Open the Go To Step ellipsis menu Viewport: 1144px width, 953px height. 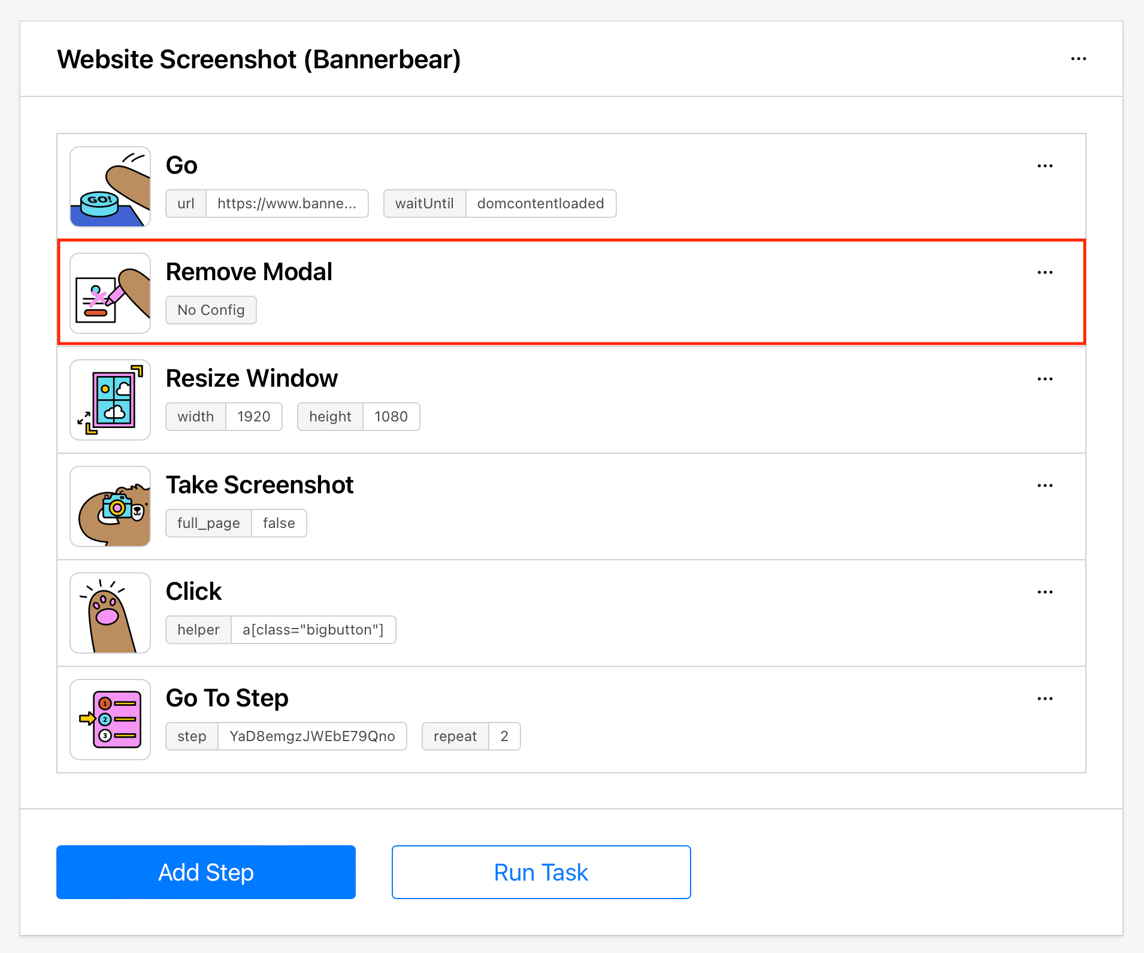tap(1045, 699)
